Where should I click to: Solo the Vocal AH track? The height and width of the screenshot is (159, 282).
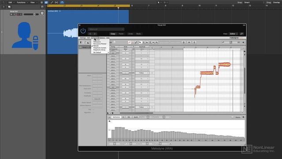[14, 14]
